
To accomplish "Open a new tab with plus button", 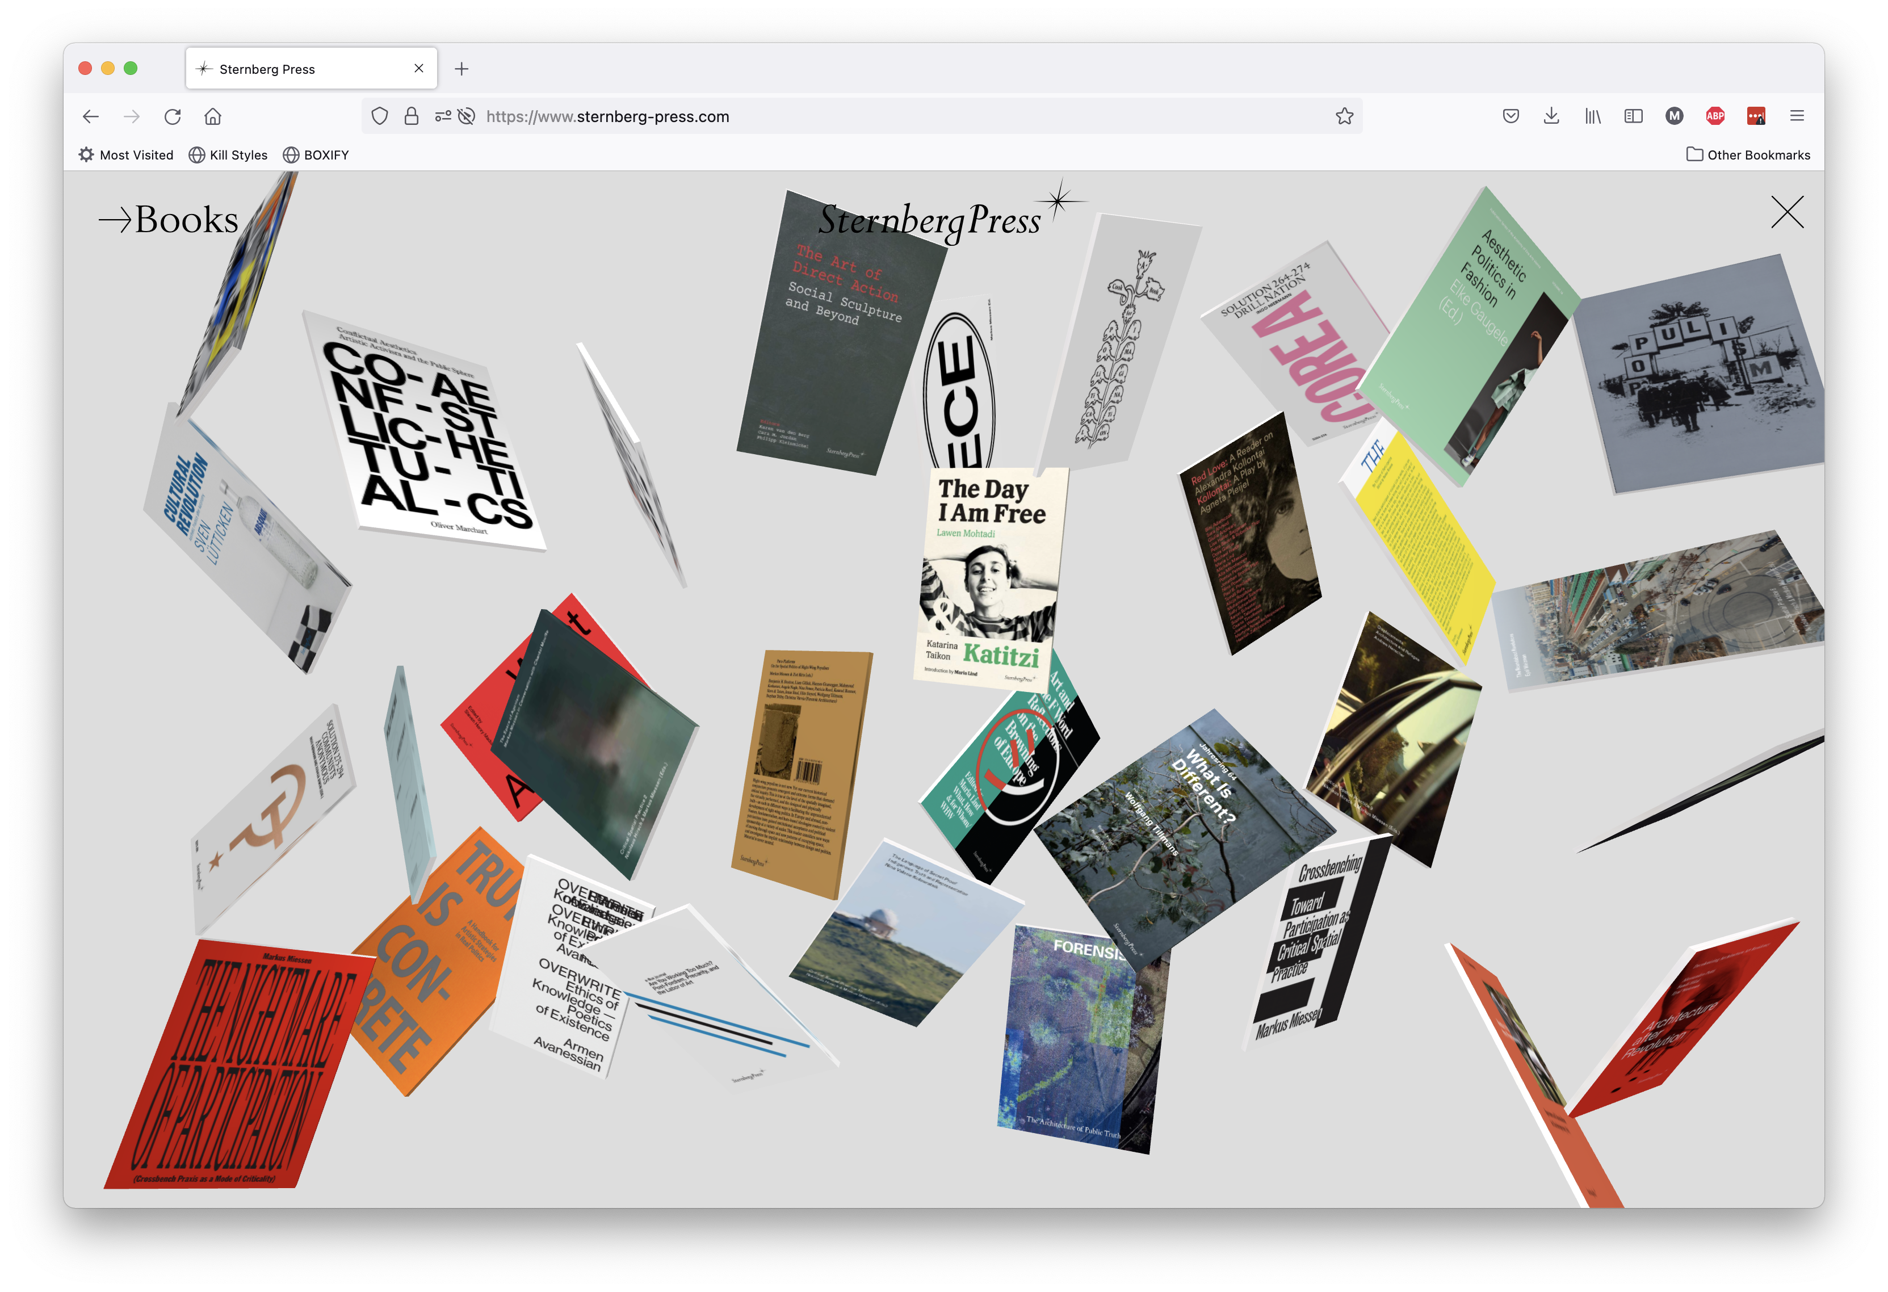I will (461, 69).
